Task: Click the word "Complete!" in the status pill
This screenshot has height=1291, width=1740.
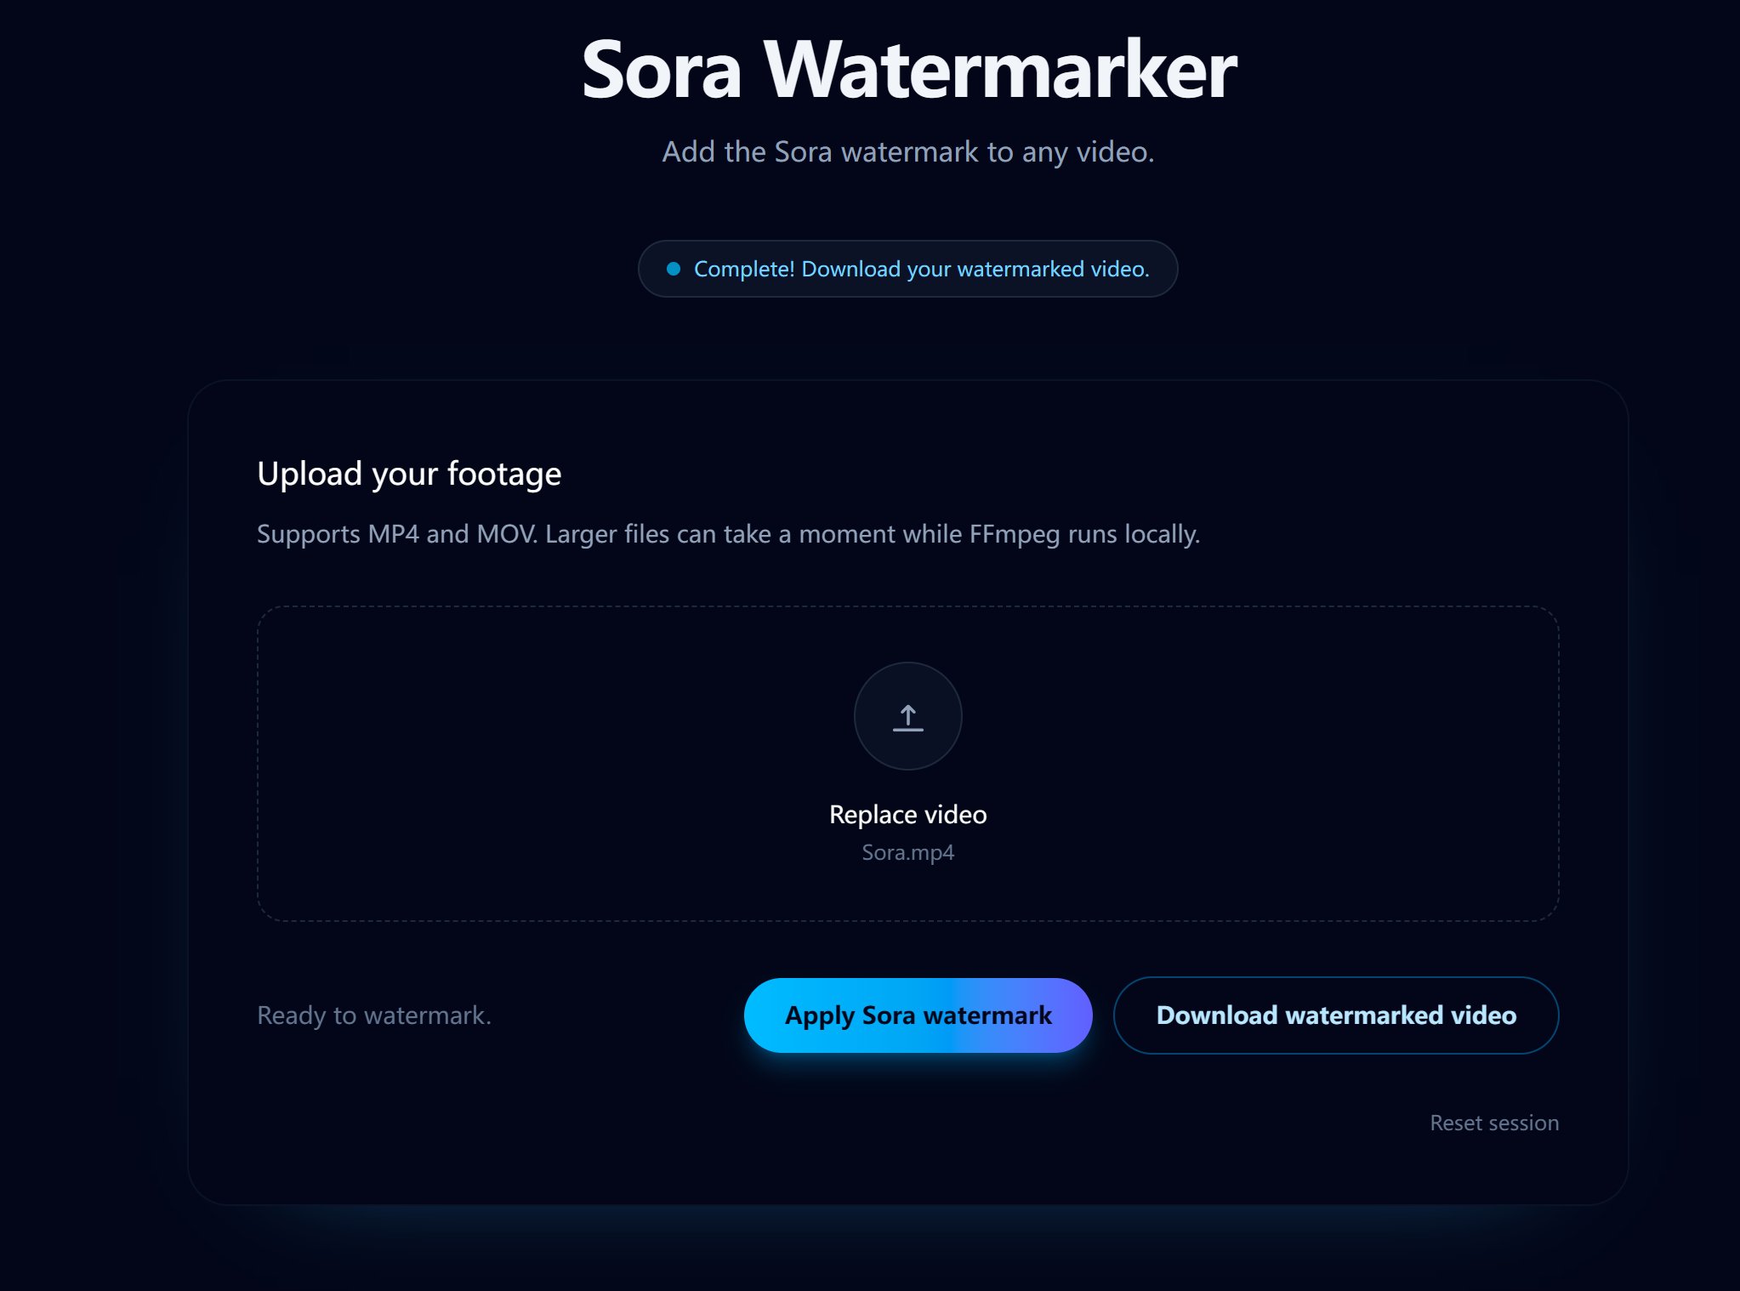Action: 744,269
